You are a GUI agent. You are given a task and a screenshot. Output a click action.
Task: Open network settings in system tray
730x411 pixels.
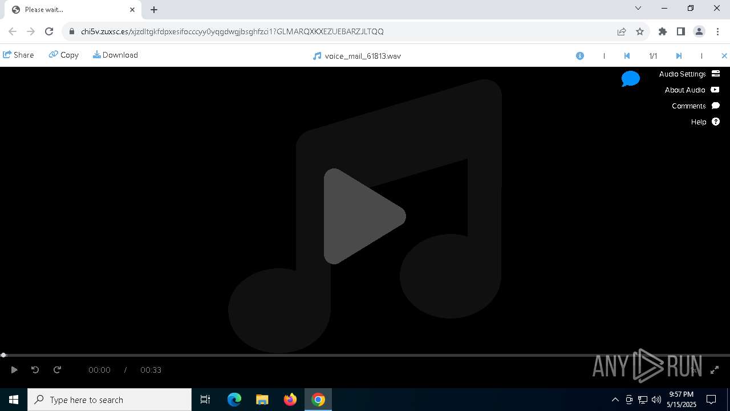tap(643, 400)
